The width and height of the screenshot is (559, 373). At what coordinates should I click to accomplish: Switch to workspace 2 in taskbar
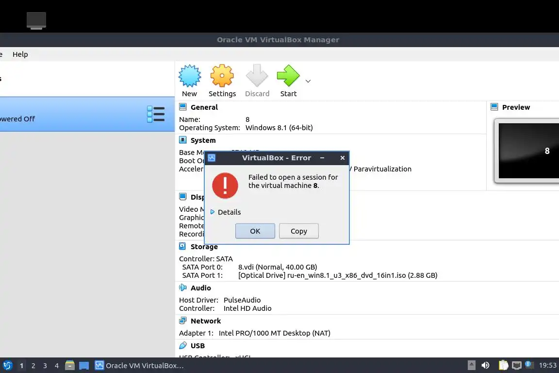pos(33,366)
